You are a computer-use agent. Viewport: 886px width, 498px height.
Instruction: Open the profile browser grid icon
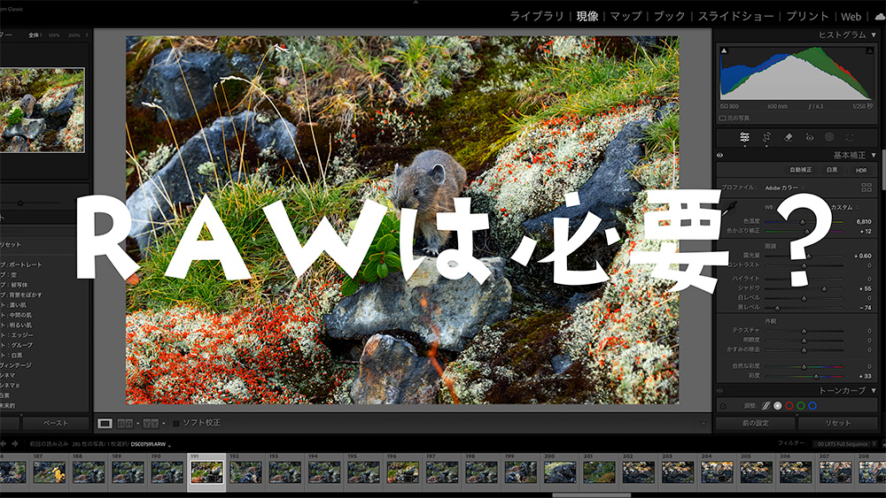866,188
